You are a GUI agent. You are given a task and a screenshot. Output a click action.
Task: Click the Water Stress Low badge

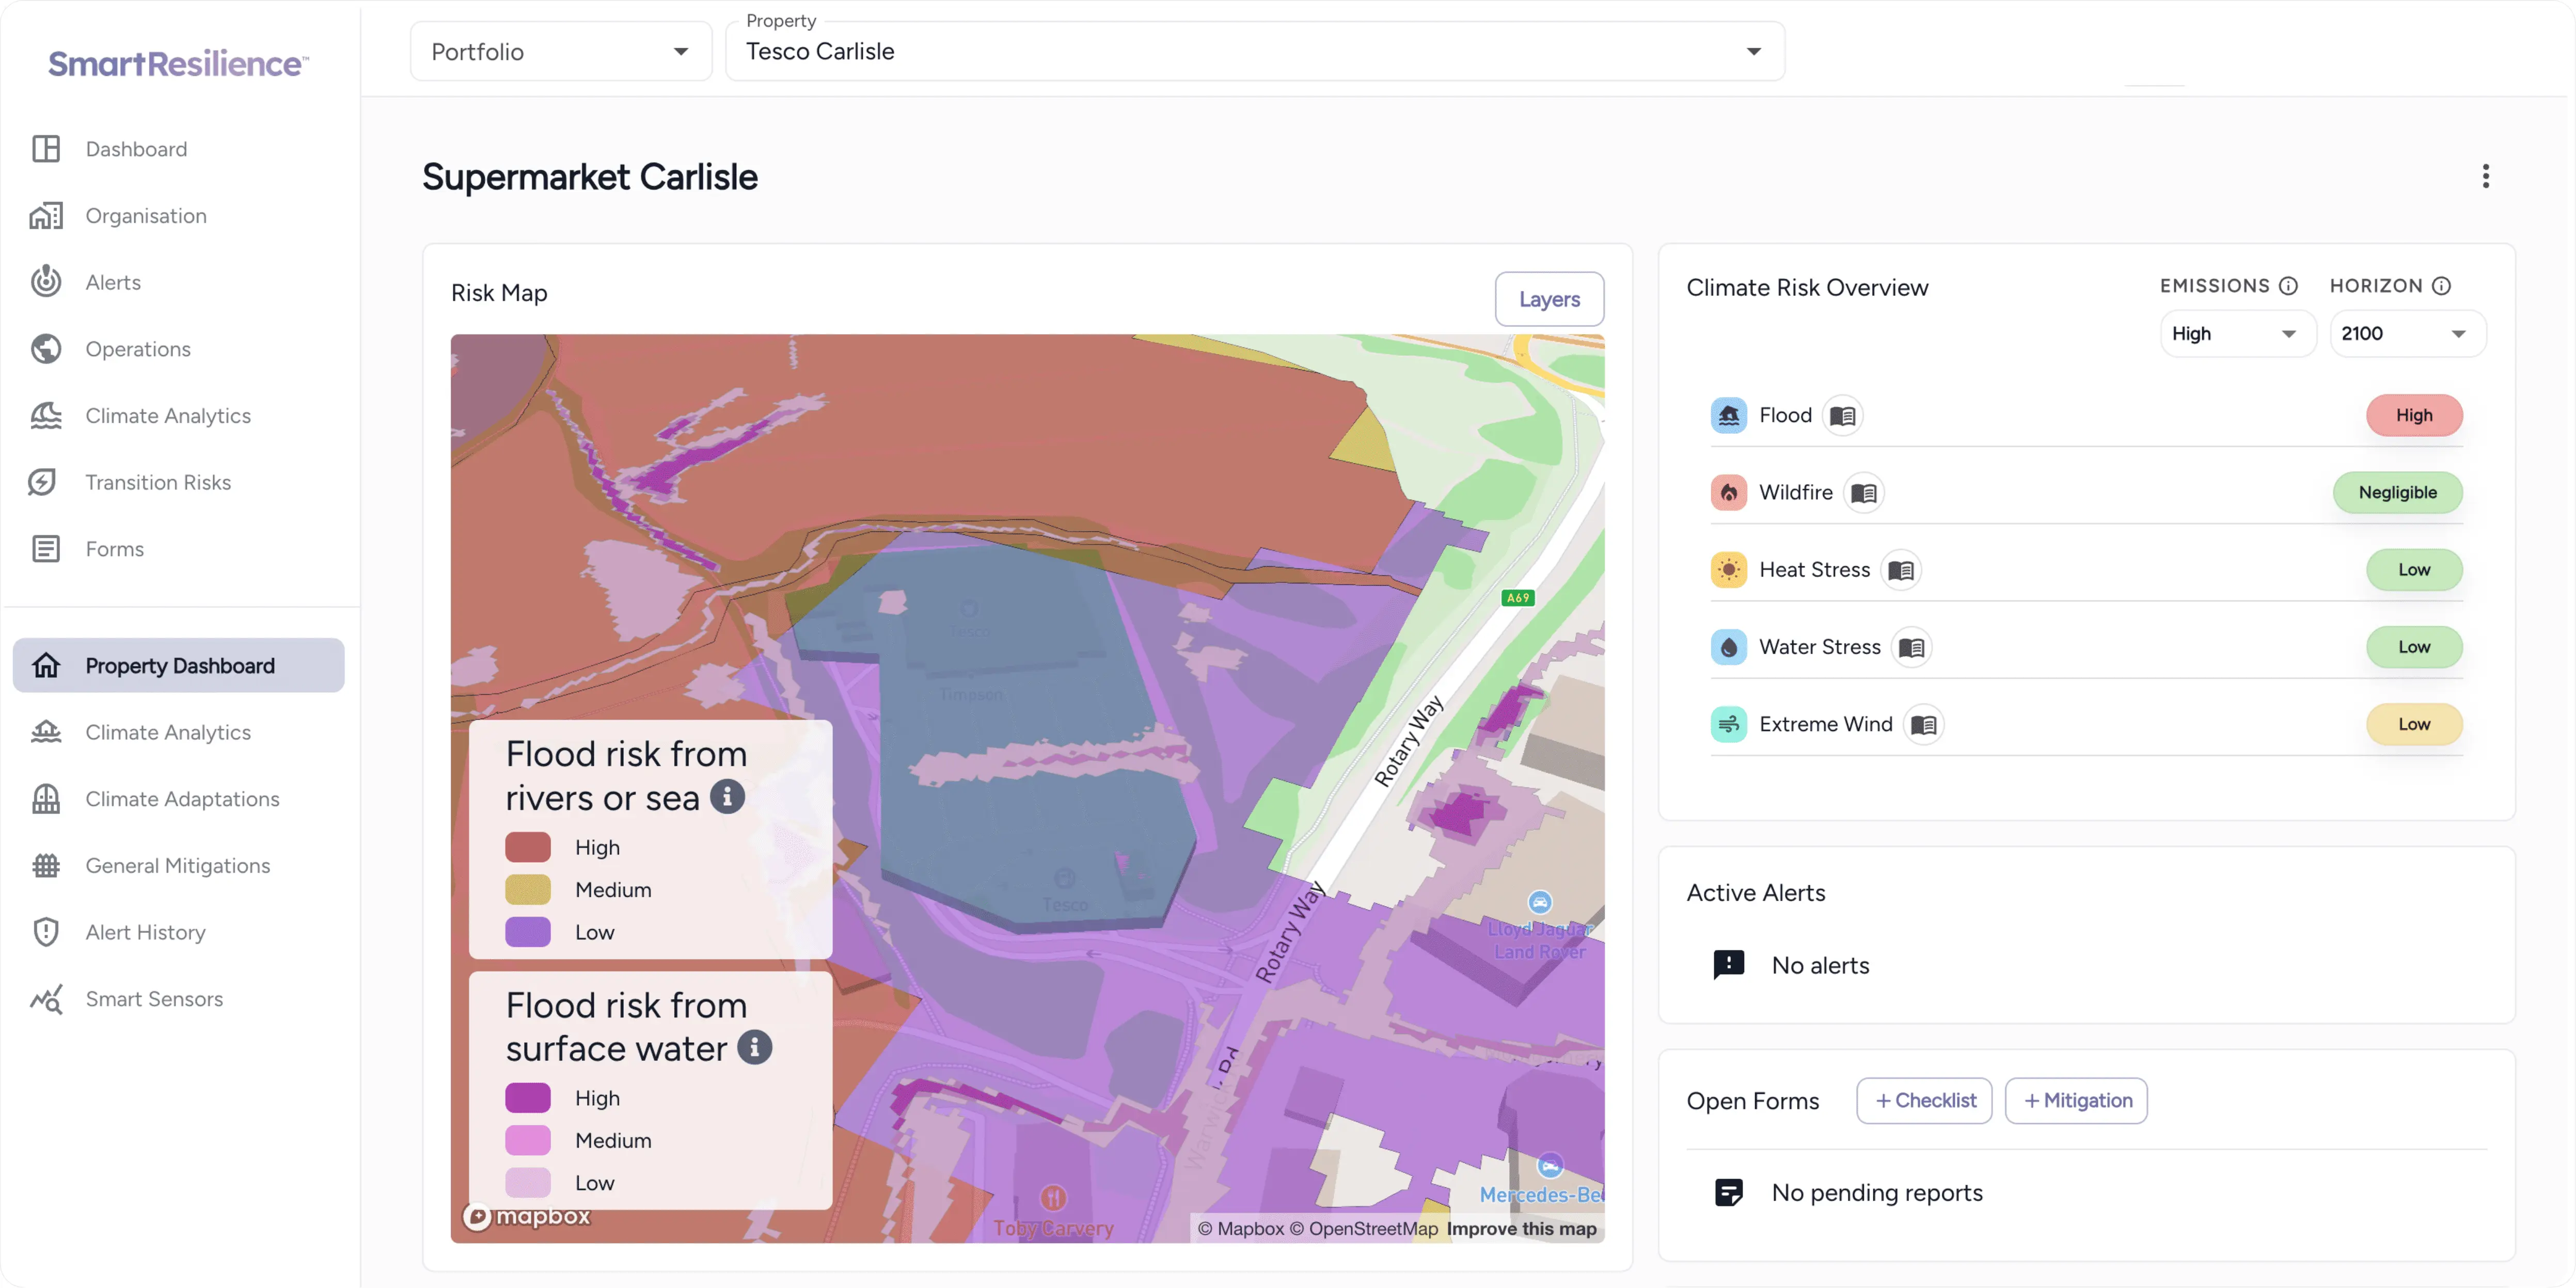coord(2414,647)
